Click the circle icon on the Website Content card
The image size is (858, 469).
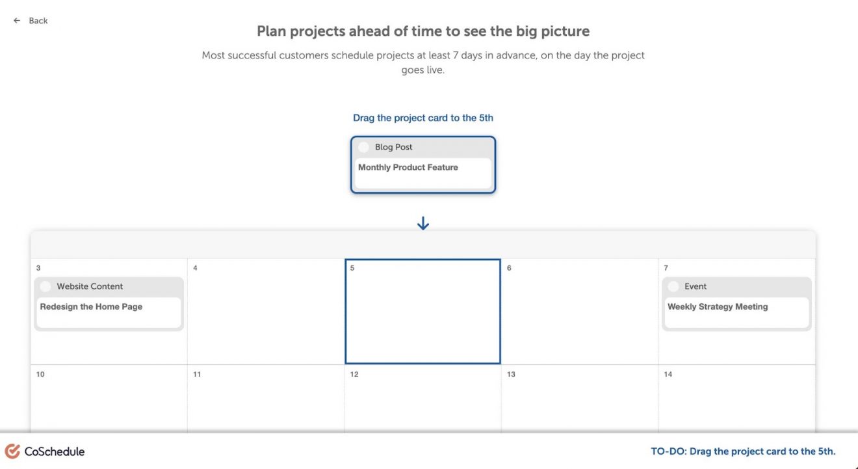(45, 286)
